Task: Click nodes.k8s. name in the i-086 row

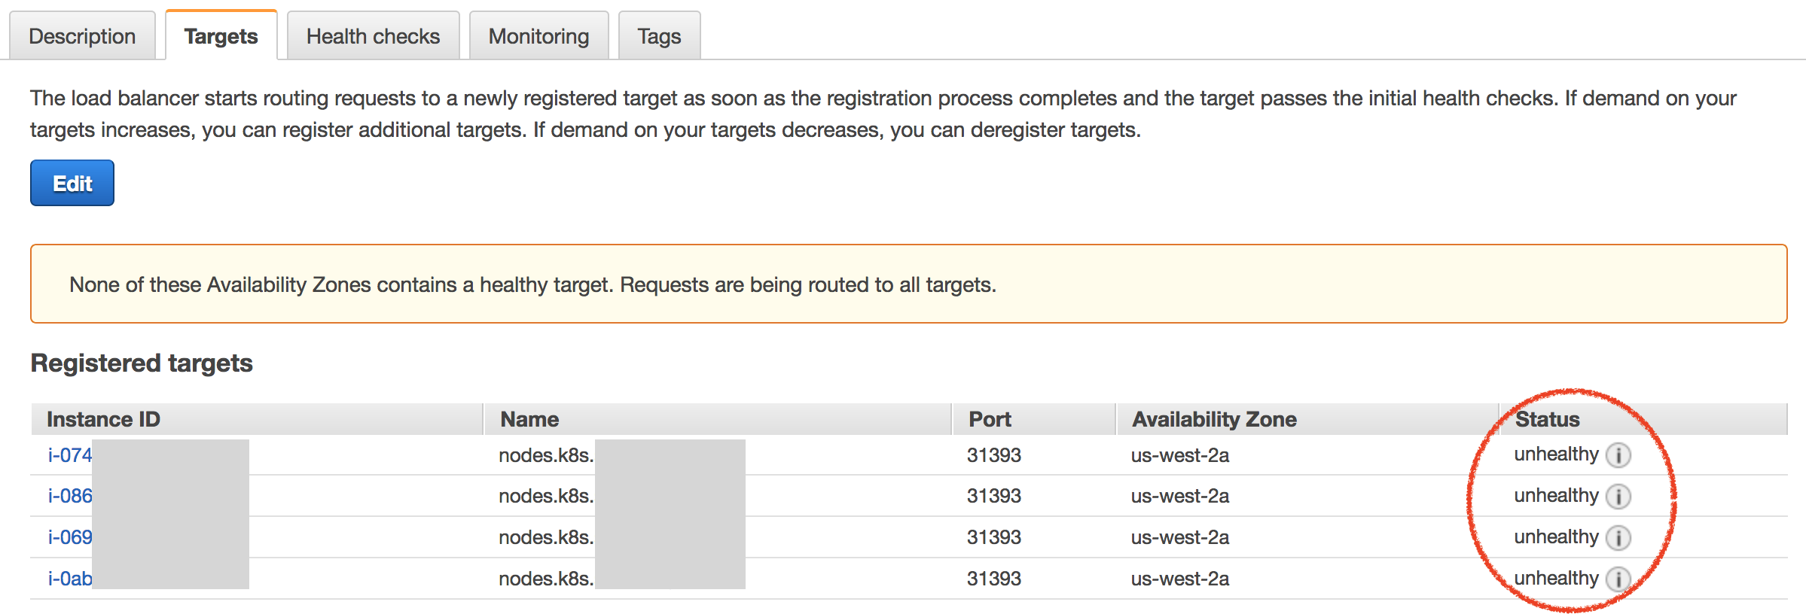Action: tap(547, 497)
